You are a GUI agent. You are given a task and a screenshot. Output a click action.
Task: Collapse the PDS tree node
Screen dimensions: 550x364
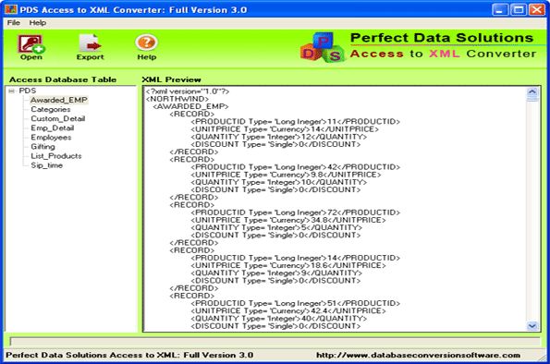tap(12, 91)
